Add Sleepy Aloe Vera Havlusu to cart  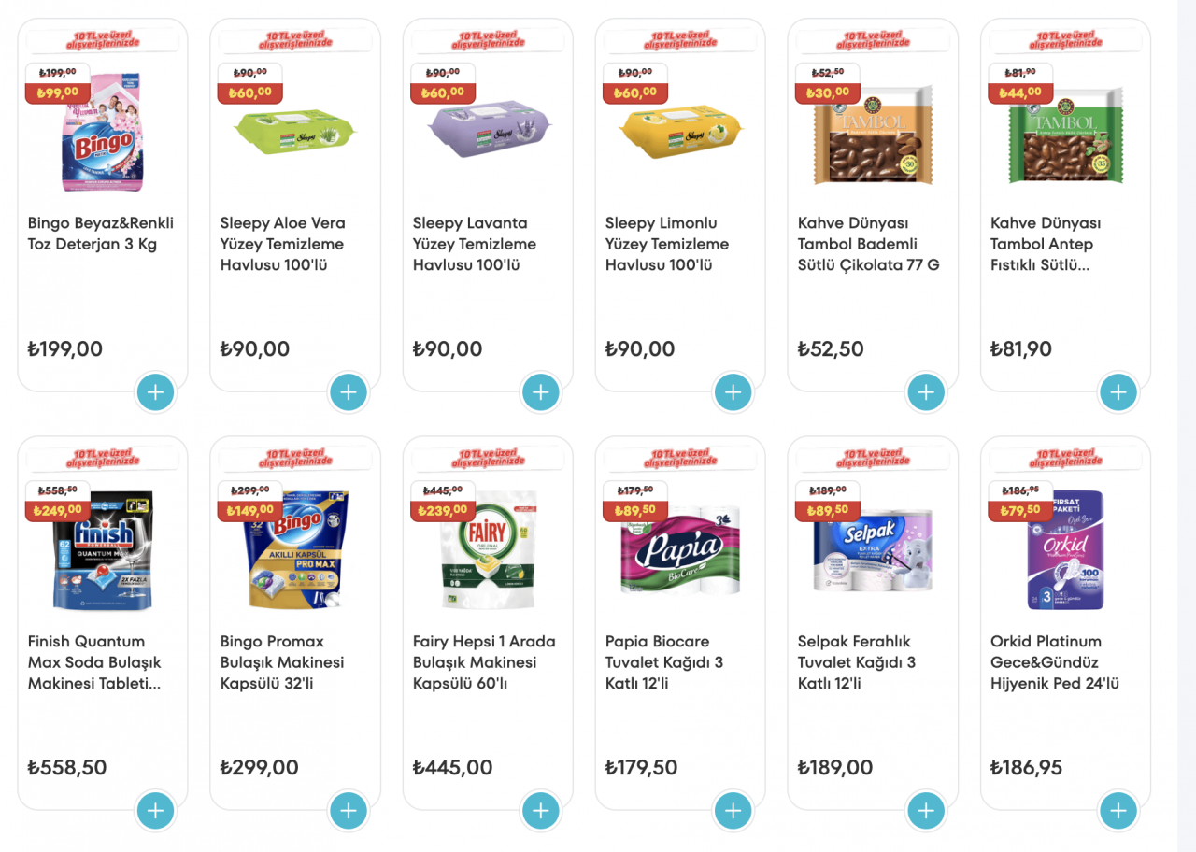point(349,392)
